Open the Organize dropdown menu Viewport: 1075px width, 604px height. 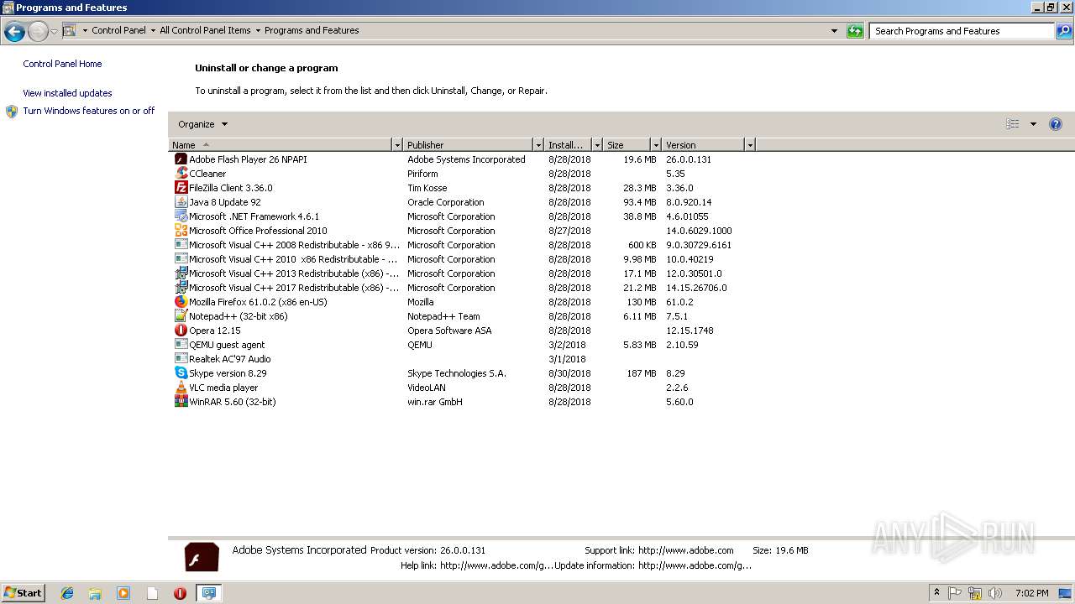pyautogui.click(x=202, y=124)
